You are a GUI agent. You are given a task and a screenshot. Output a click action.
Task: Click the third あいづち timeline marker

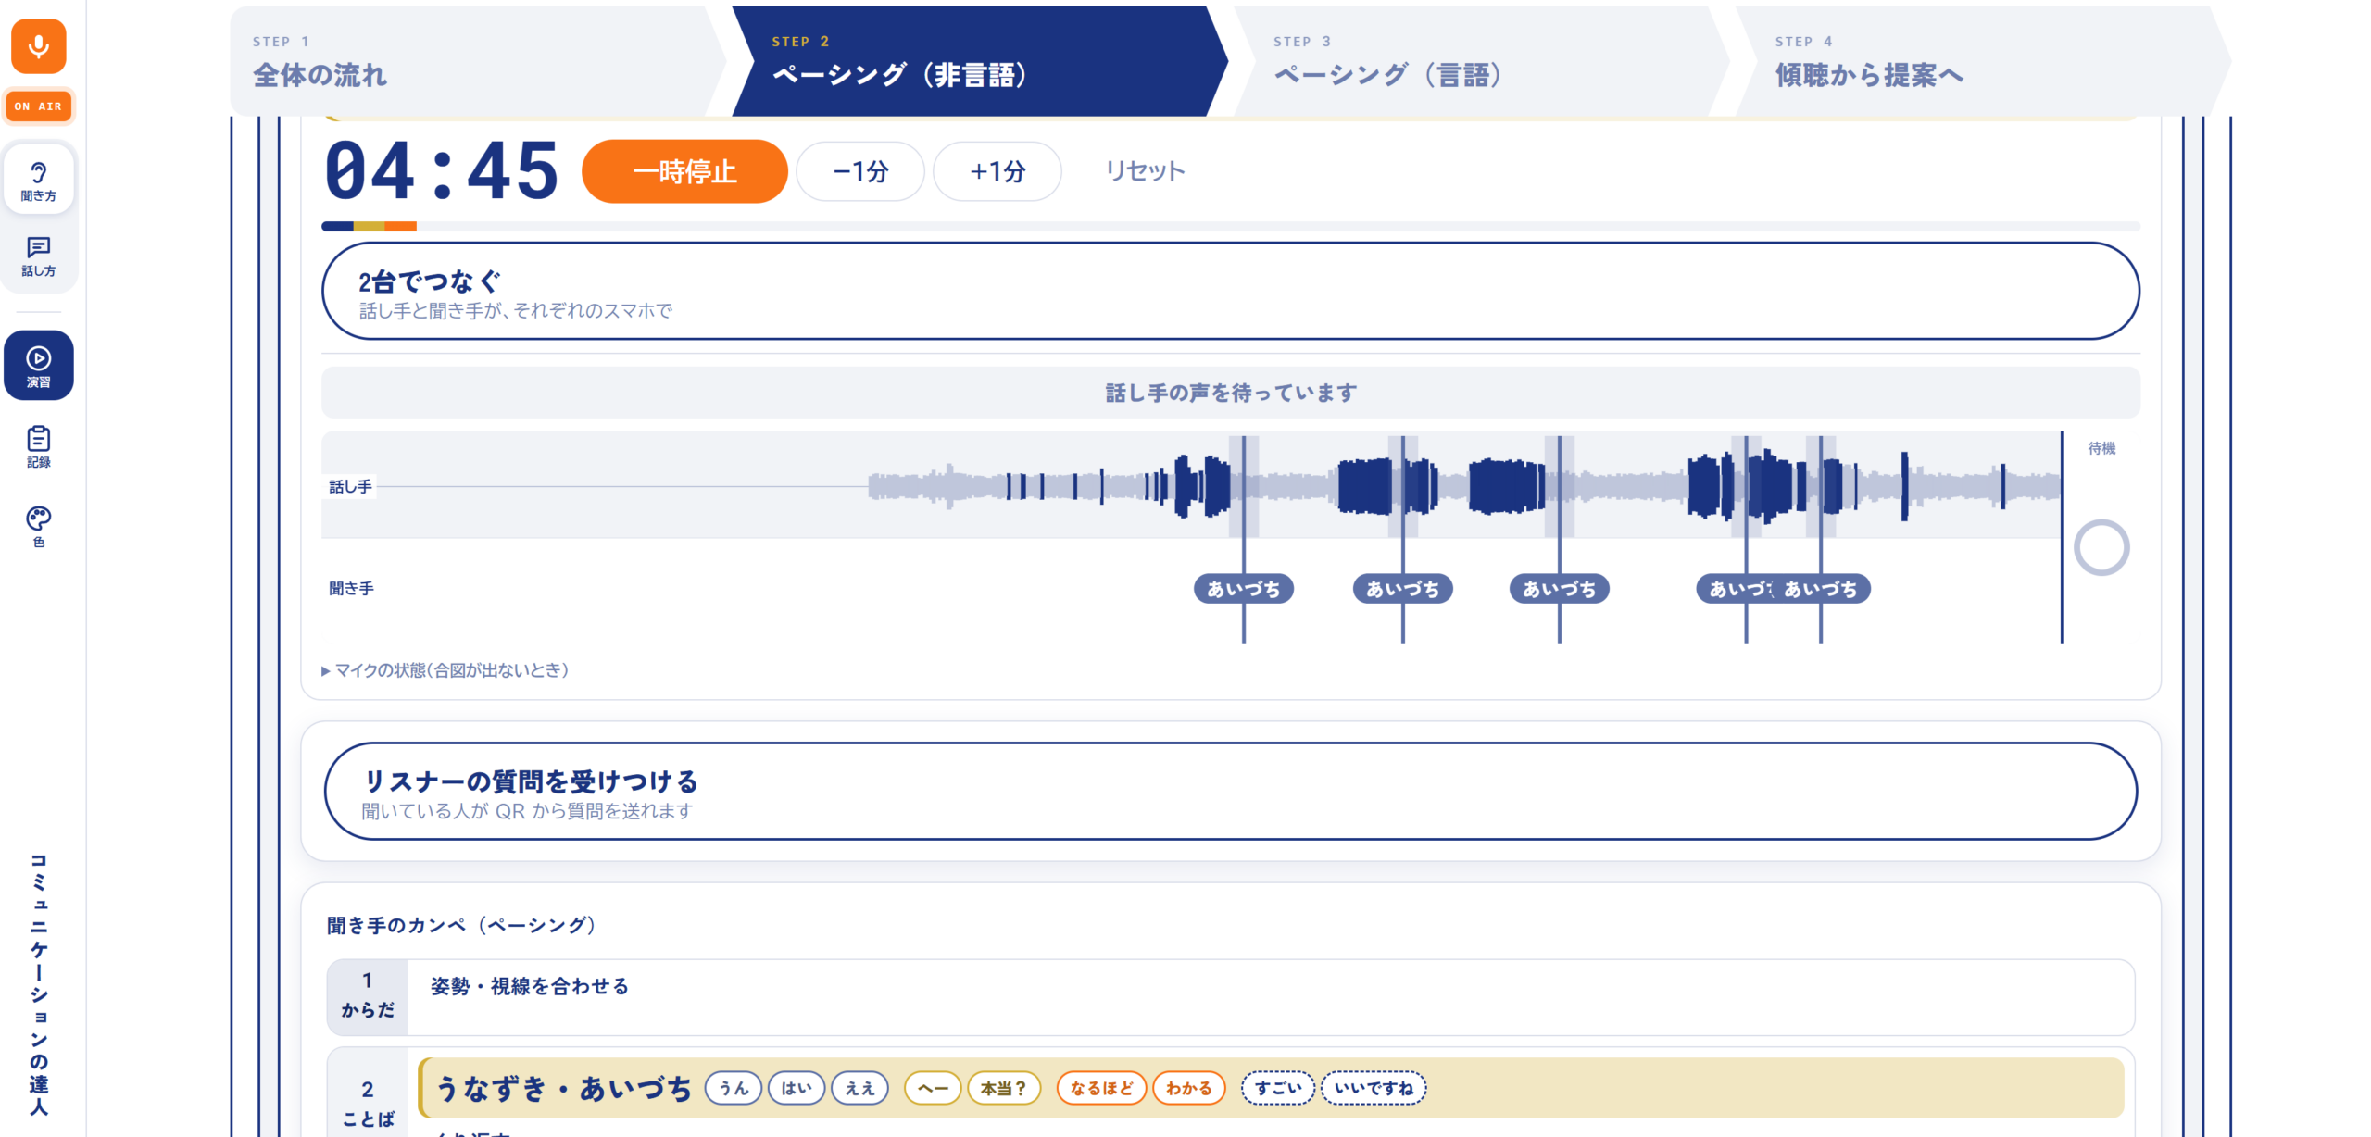(1559, 589)
